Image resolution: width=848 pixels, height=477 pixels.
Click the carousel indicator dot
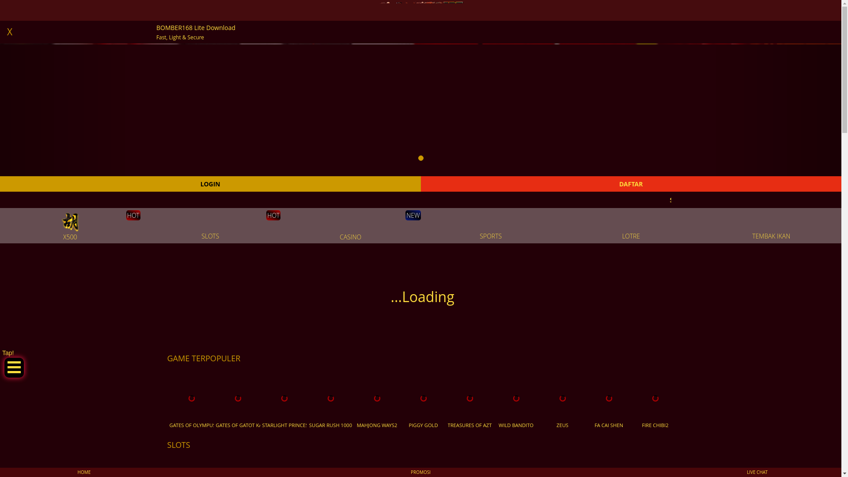point(421,158)
